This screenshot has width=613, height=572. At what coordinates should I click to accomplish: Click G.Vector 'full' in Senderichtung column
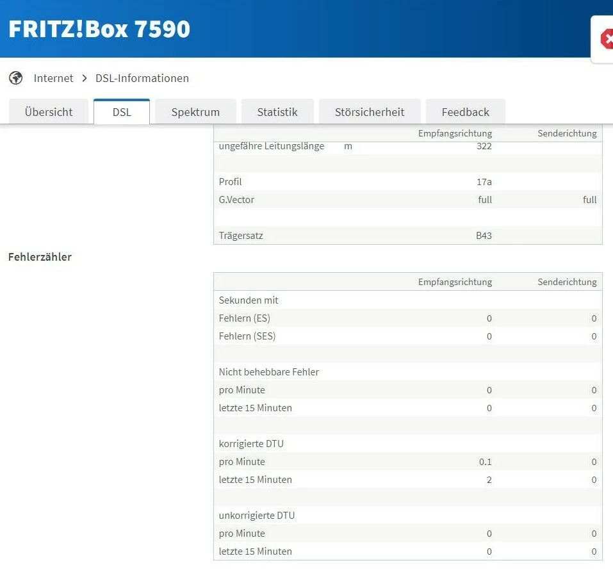[589, 200]
